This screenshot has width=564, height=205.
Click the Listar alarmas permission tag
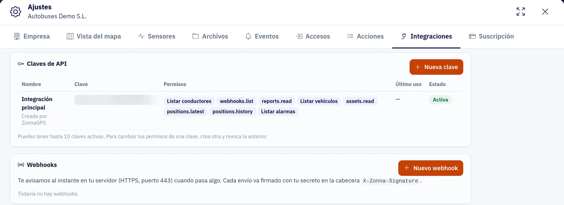pos(278,112)
